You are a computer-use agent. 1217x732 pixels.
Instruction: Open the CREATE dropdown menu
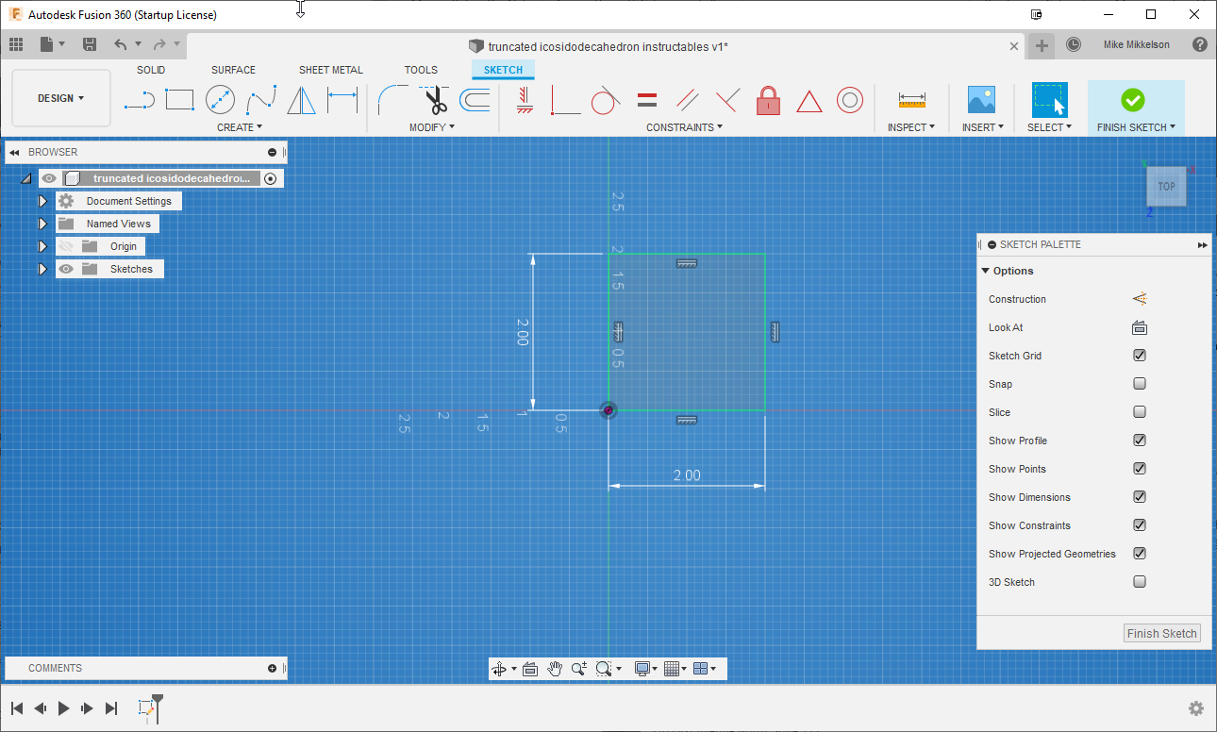click(x=240, y=126)
